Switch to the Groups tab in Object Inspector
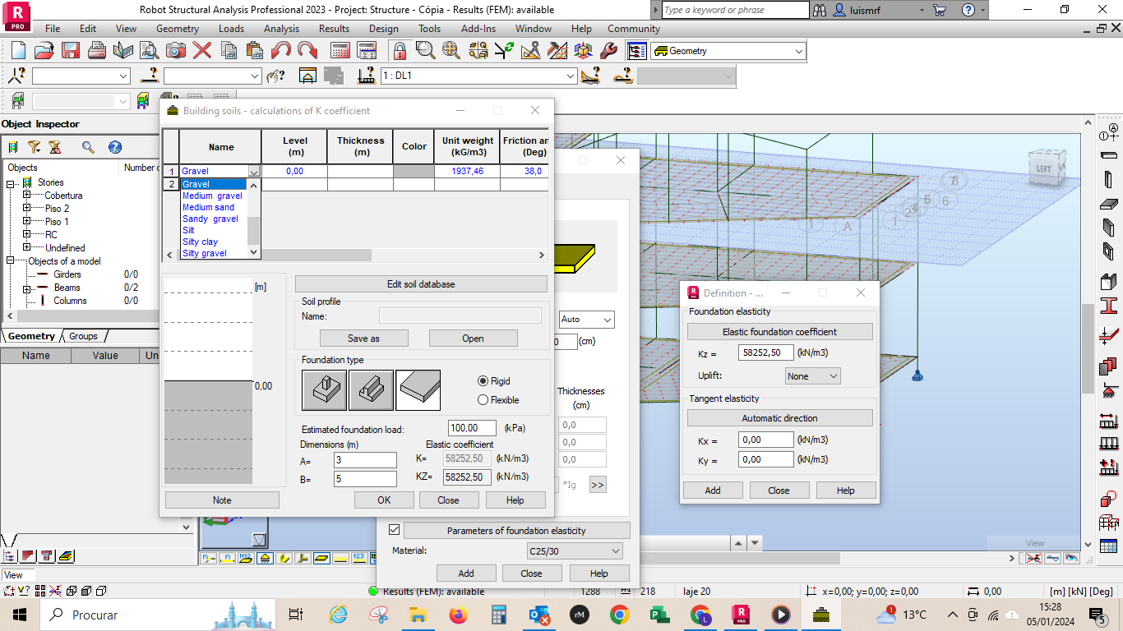 point(82,336)
